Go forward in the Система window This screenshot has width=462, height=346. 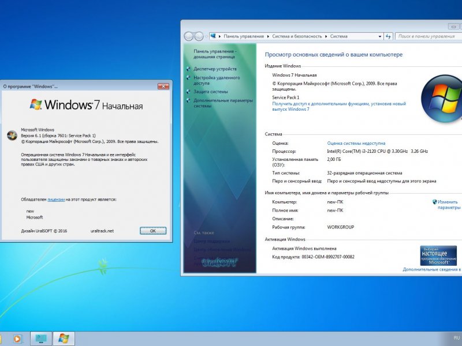tap(199, 36)
